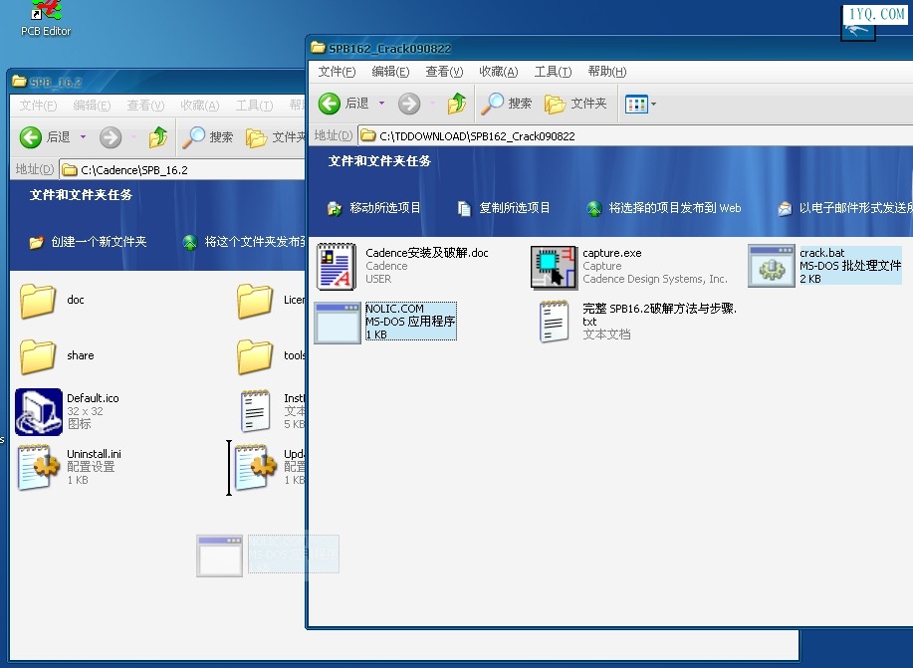Click the file name Cadence安装及破解.doc

point(427,253)
